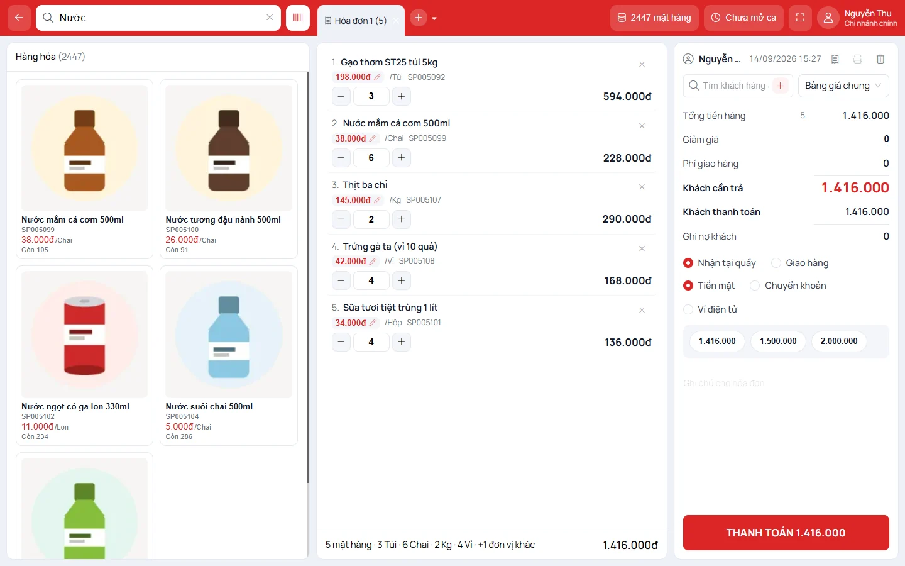Toggle fullscreen mode icon
The image size is (905, 566).
[800, 18]
